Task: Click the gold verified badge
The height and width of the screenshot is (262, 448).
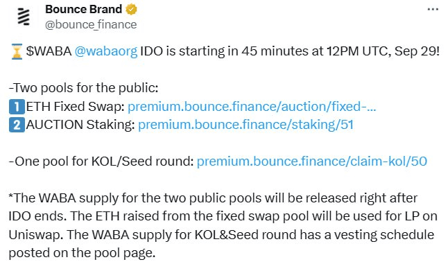Action: point(131,10)
